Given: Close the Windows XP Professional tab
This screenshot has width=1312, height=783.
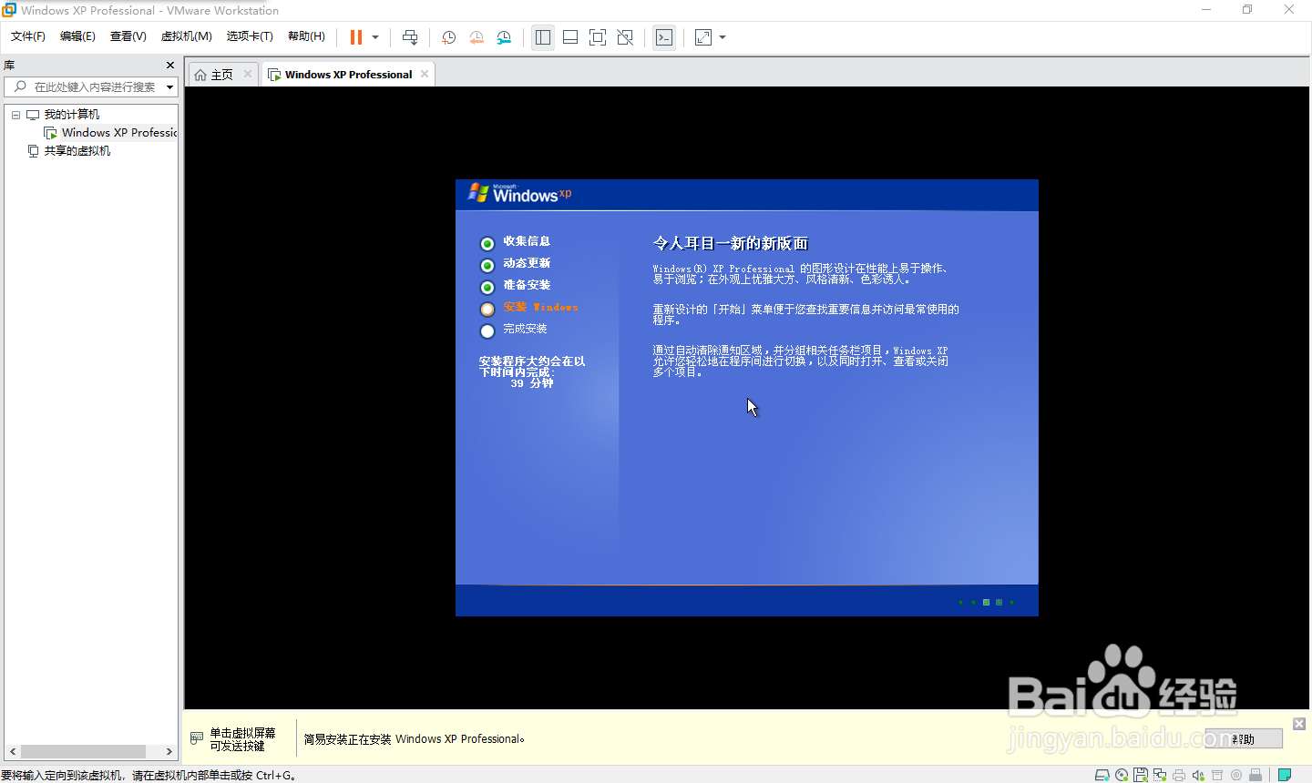Looking at the screenshot, I should tap(424, 74).
